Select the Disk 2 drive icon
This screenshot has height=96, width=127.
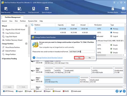(x=33, y=71)
